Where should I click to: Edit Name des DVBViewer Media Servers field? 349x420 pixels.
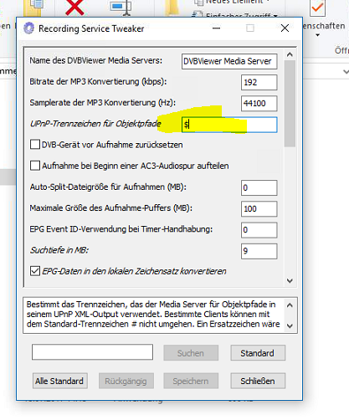coord(229,61)
